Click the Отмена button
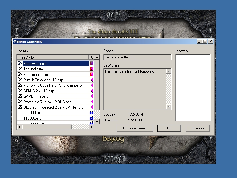This screenshot has height=178, width=237. (x=198, y=128)
